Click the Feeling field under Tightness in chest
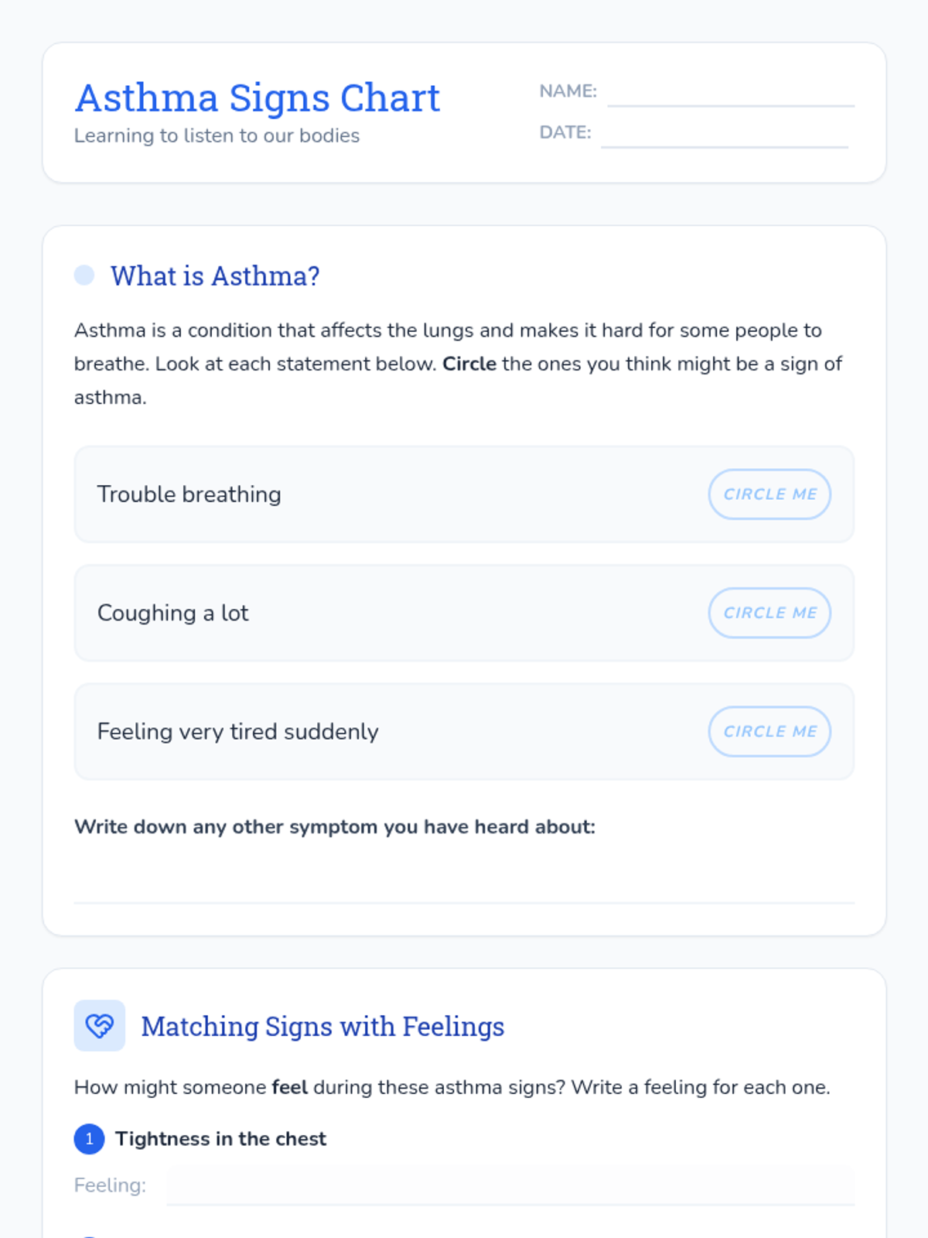The height and width of the screenshot is (1238, 928). click(x=510, y=1185)
